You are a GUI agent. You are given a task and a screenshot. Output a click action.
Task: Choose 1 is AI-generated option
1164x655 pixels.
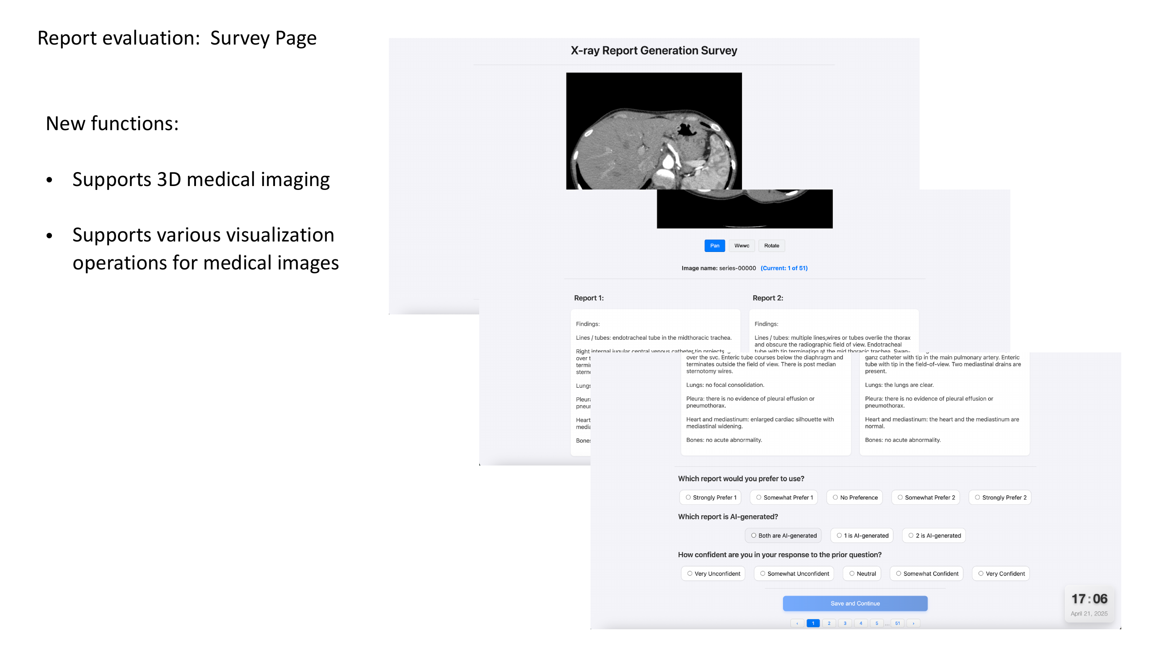(x=862, y=535)
